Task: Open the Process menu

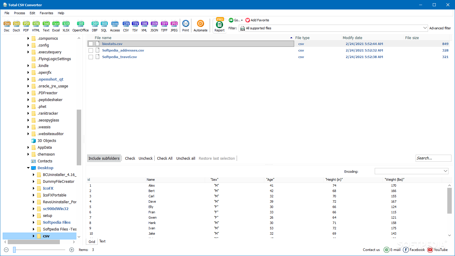Action: (20, 13)
